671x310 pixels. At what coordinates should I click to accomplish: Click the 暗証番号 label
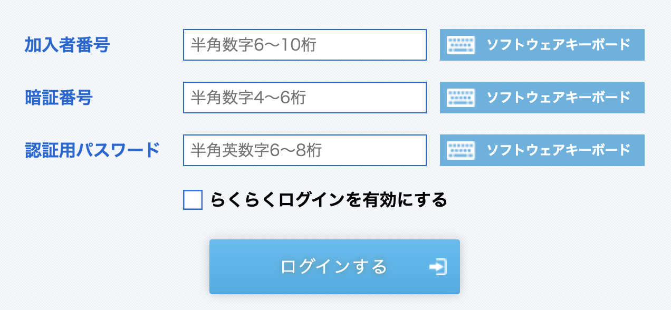pos(59,98)
